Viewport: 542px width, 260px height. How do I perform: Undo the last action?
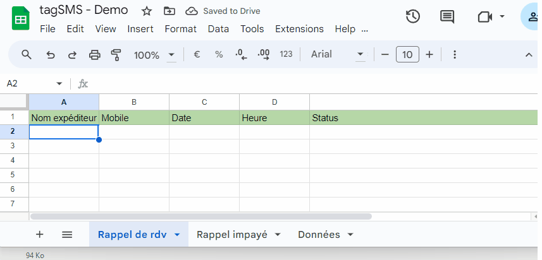(51, 55)
